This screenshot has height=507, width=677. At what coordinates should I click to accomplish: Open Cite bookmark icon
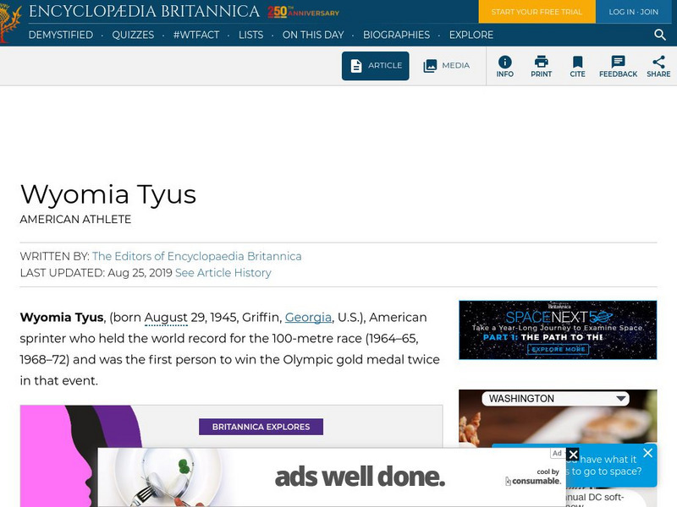click(x=577, y=67)
